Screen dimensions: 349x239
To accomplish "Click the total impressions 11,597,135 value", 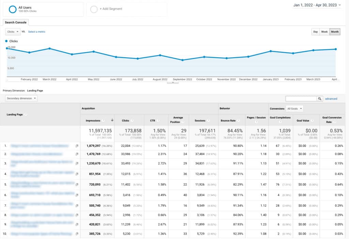I will [100, 131].
